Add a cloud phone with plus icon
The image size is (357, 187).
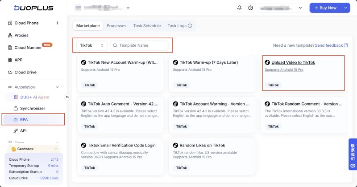(x=57, y=23)
